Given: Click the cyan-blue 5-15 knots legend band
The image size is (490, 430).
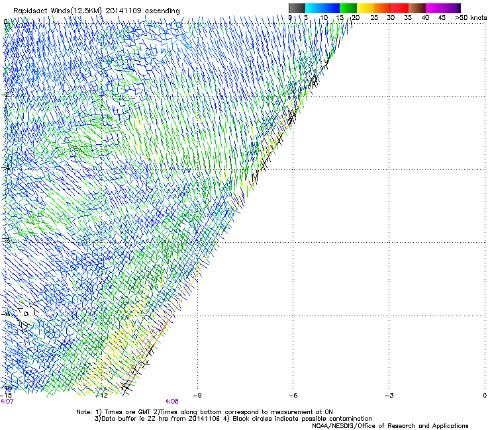Looking at the screenshot, I should (x=322, y=8).
